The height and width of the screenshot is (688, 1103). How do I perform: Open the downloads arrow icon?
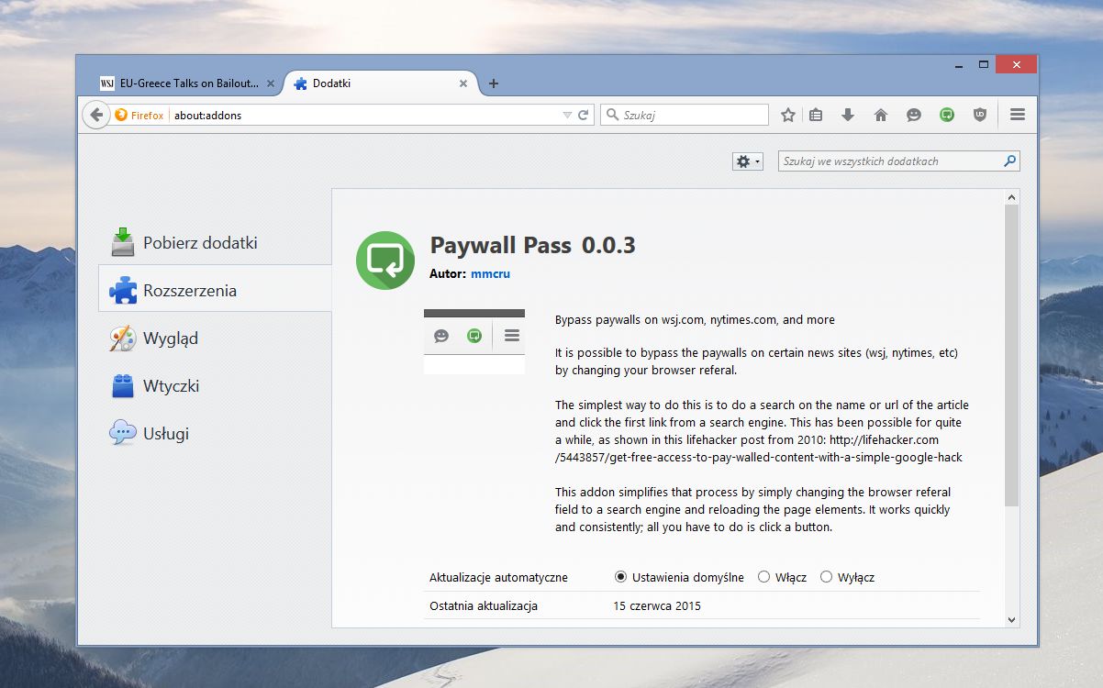click(848, 115)
